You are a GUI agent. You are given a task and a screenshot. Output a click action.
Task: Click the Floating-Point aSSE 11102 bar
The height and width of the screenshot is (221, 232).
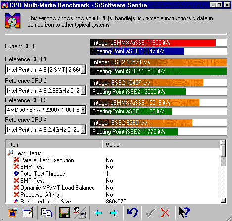tap(158, 111)
